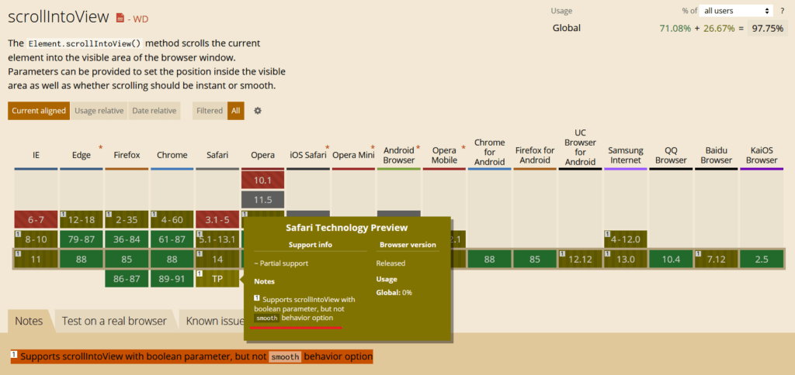Click the Chrome browser column header
This screenshot has height=375, width=795.
[x=172, y=155]
